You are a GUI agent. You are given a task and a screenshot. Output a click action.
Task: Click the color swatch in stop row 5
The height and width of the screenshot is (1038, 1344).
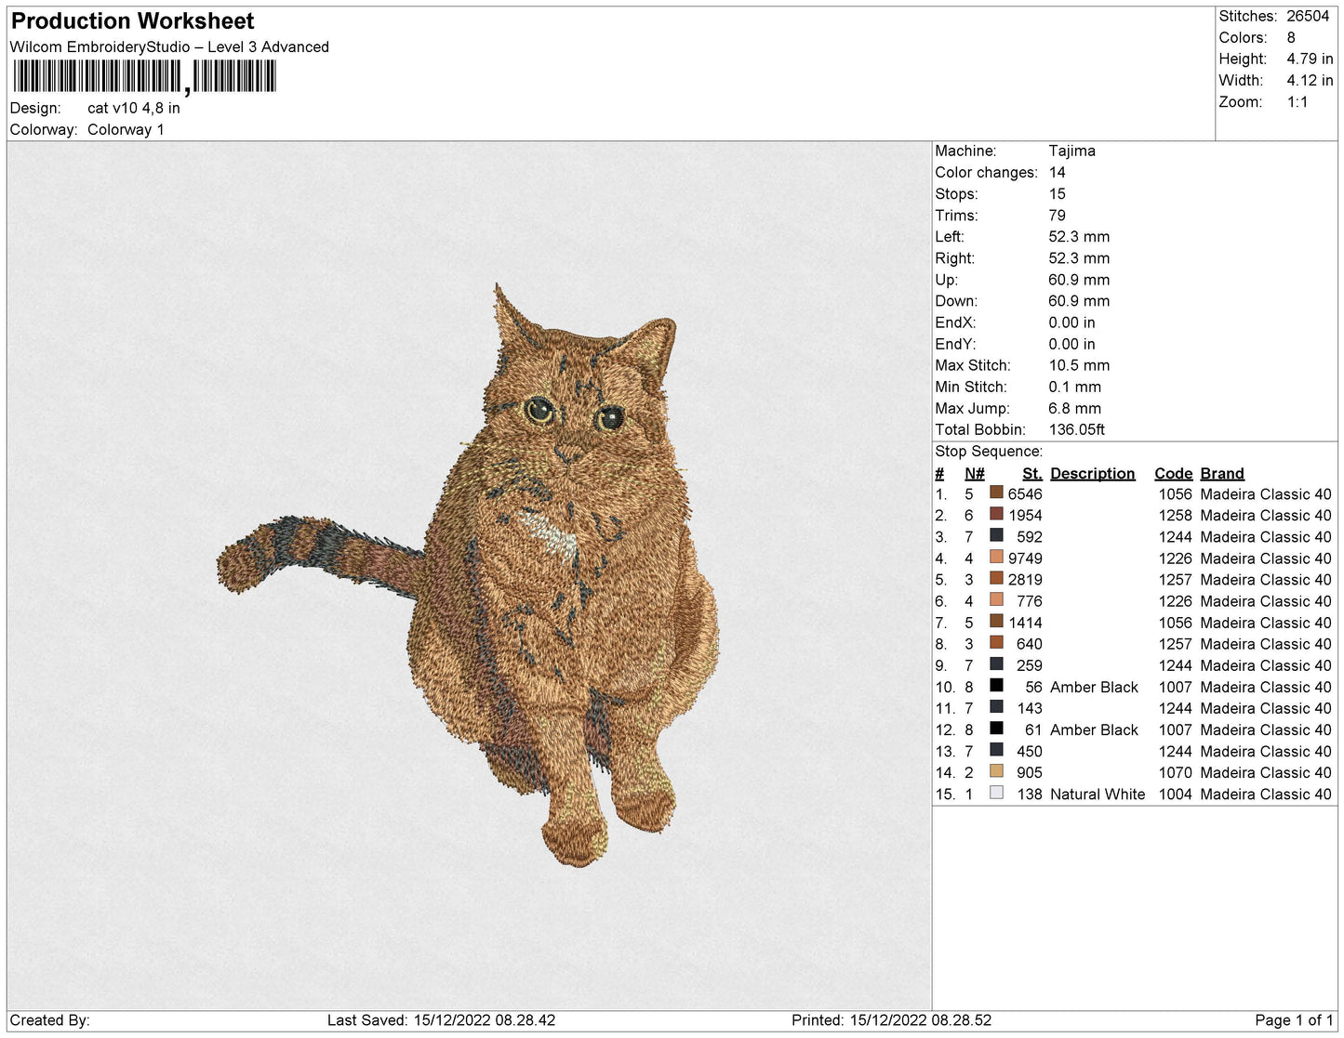(996, 579)
